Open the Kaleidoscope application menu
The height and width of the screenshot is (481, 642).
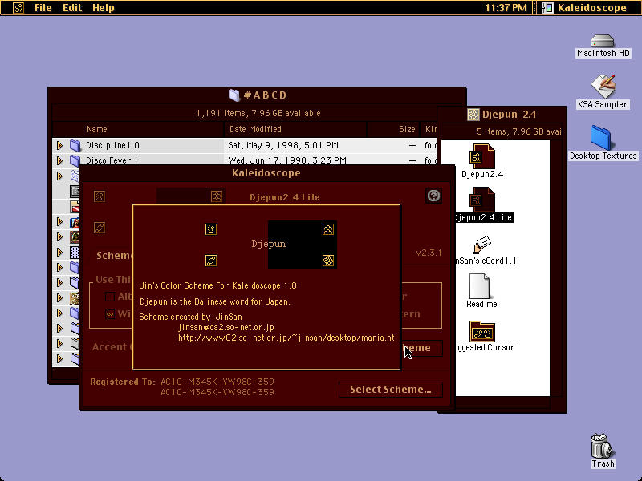(x=586, y=8)
